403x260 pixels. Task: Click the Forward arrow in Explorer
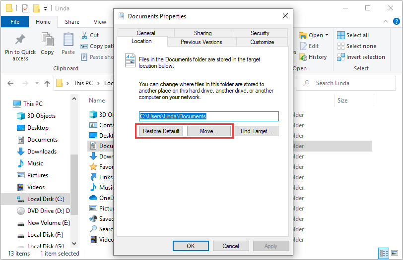[x=25, y=83]
